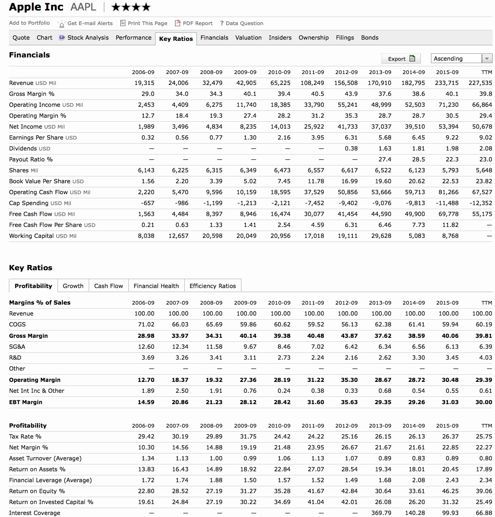Click the Free Cash Flow Per Share label
The width and height of the screenshot is (495, 517).
coord(52,225)
